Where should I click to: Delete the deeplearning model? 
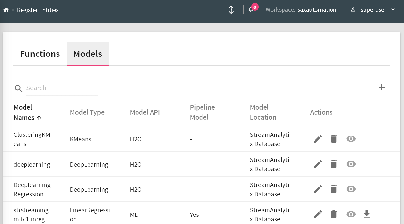coord(333,164)
